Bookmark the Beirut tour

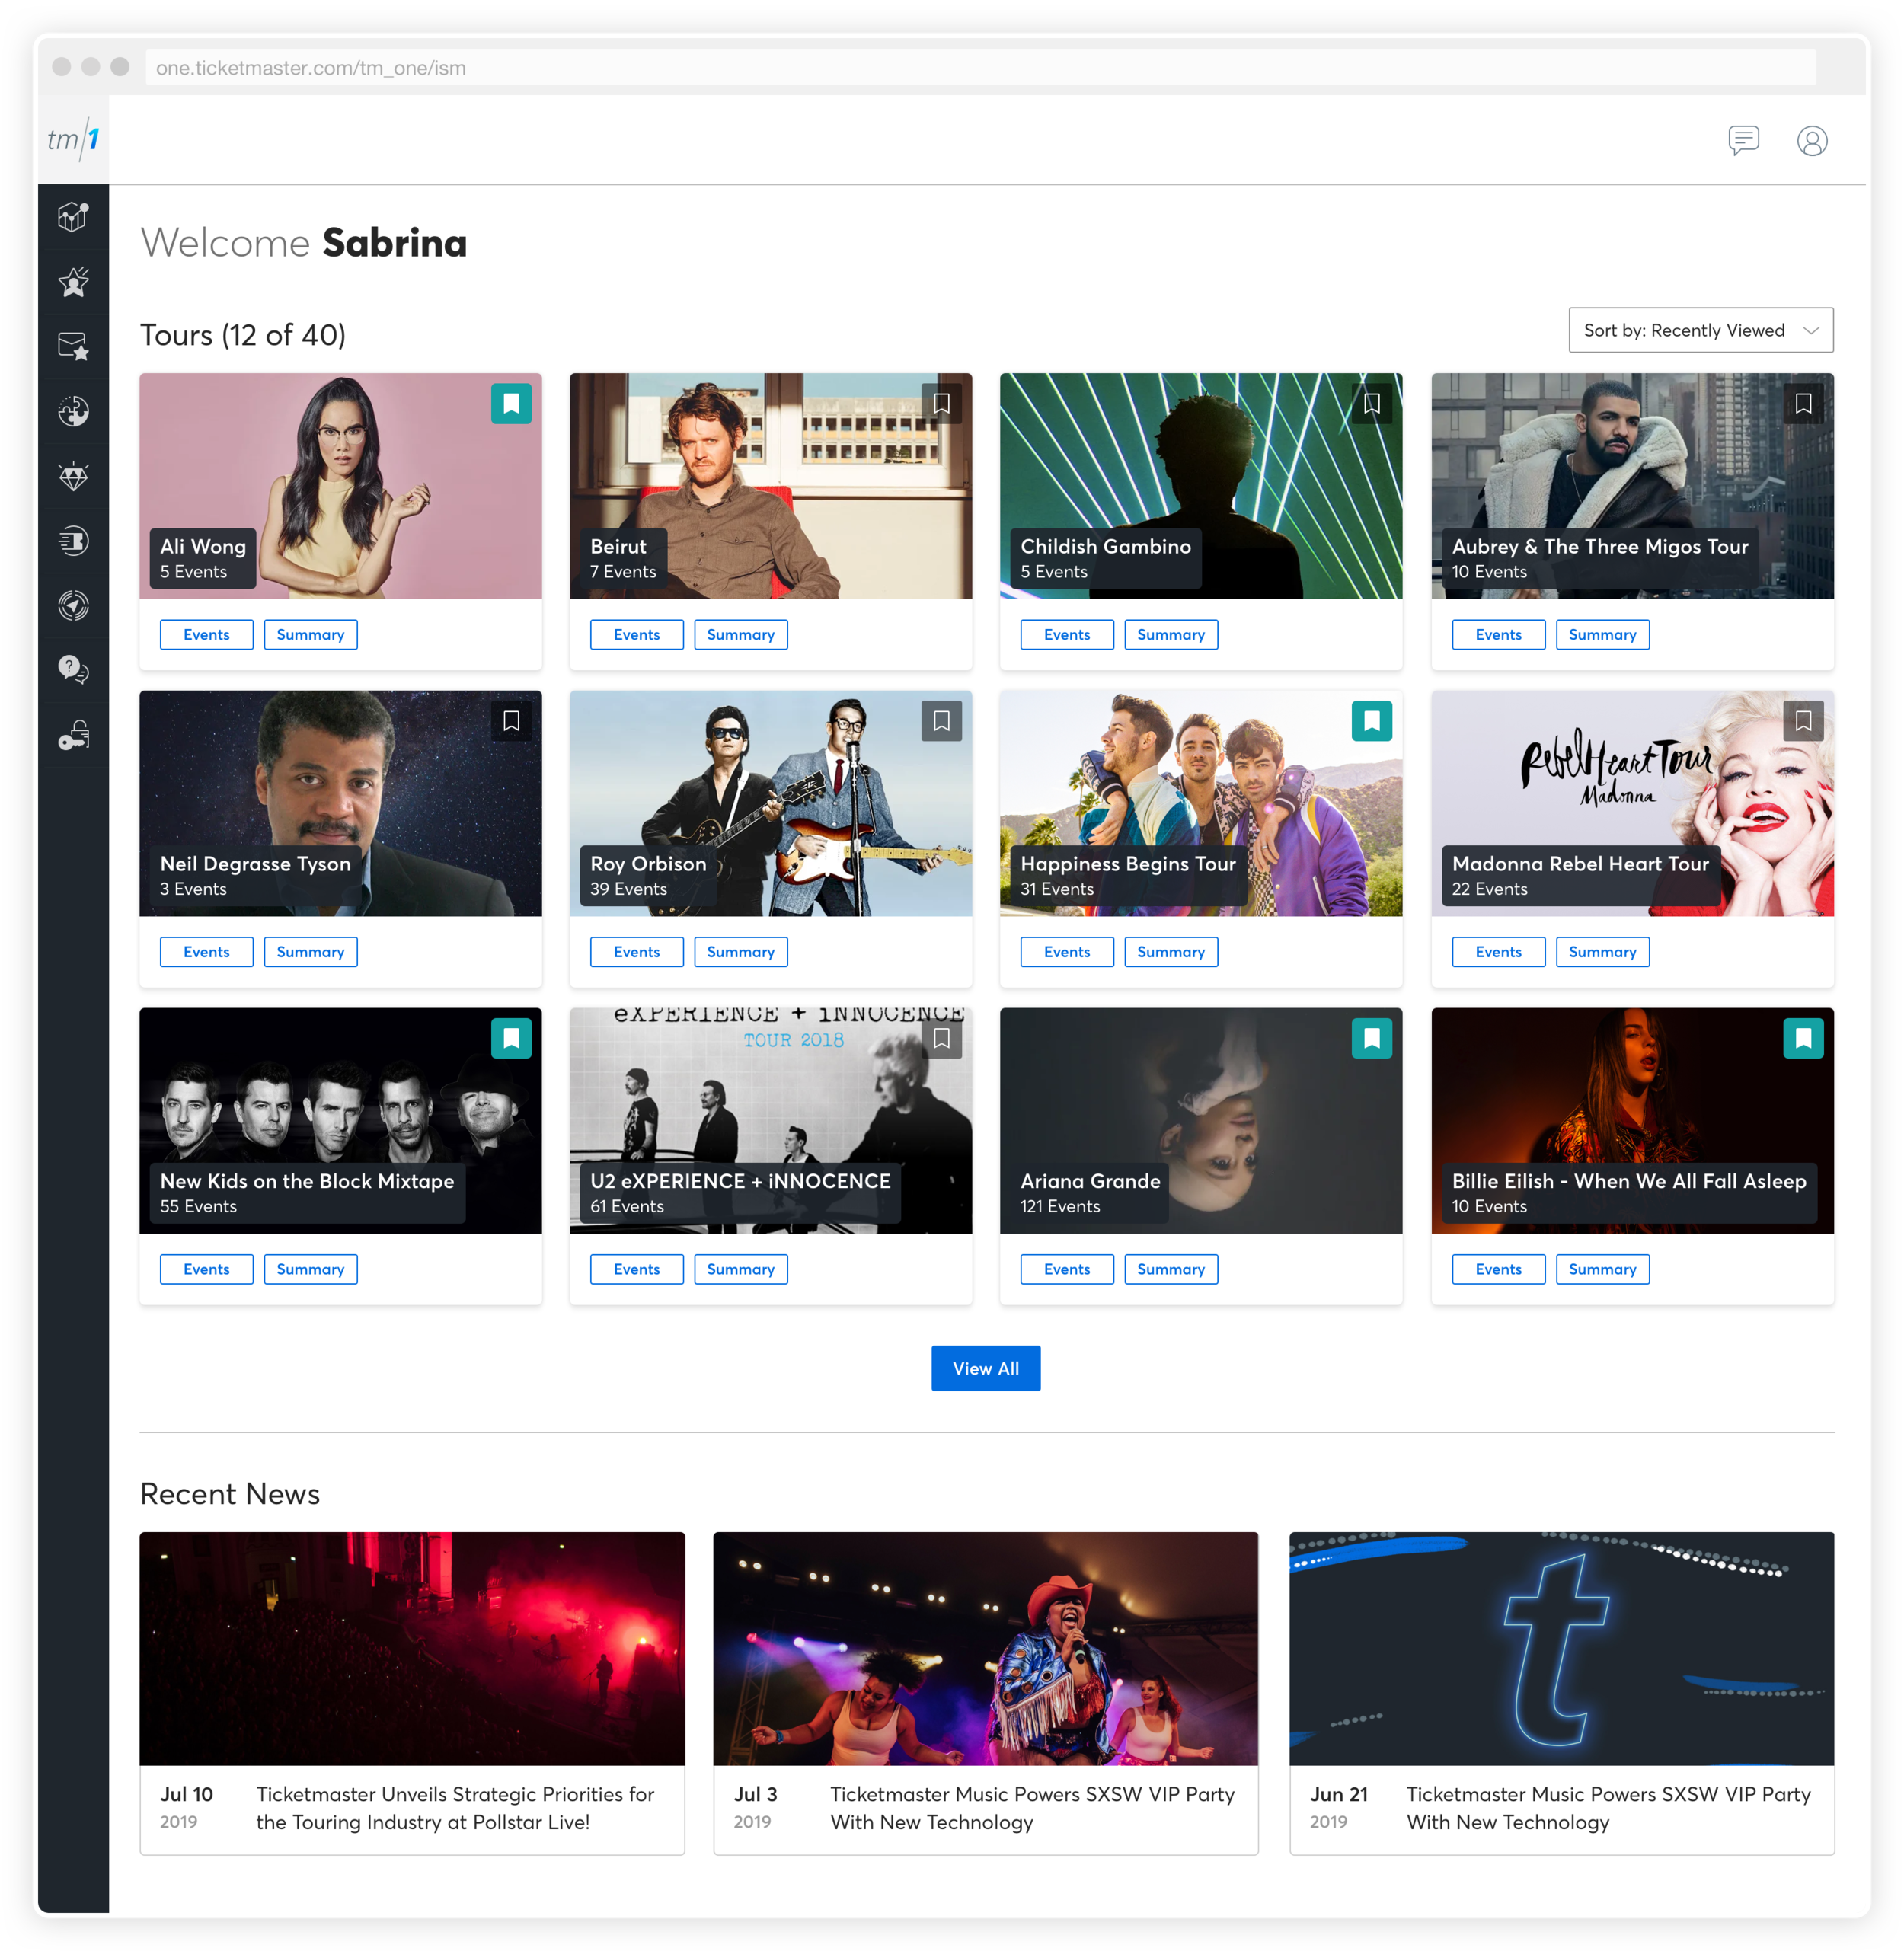click(941, 404)
